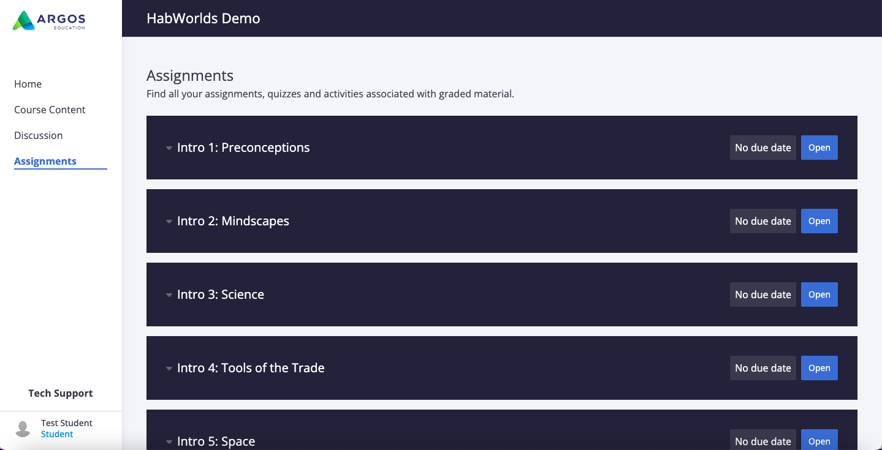Click the Test Student avatar icon
This screenshot has height=450, width=882.
coord(23,429)
